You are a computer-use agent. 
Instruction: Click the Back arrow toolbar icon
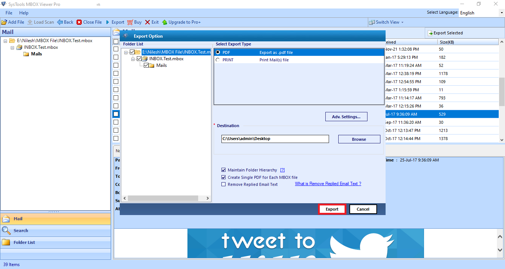tap(60, 22)
